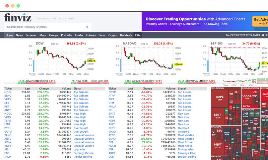Click the Downgrades signal link
268x160 pixels.
coord(186,149)
